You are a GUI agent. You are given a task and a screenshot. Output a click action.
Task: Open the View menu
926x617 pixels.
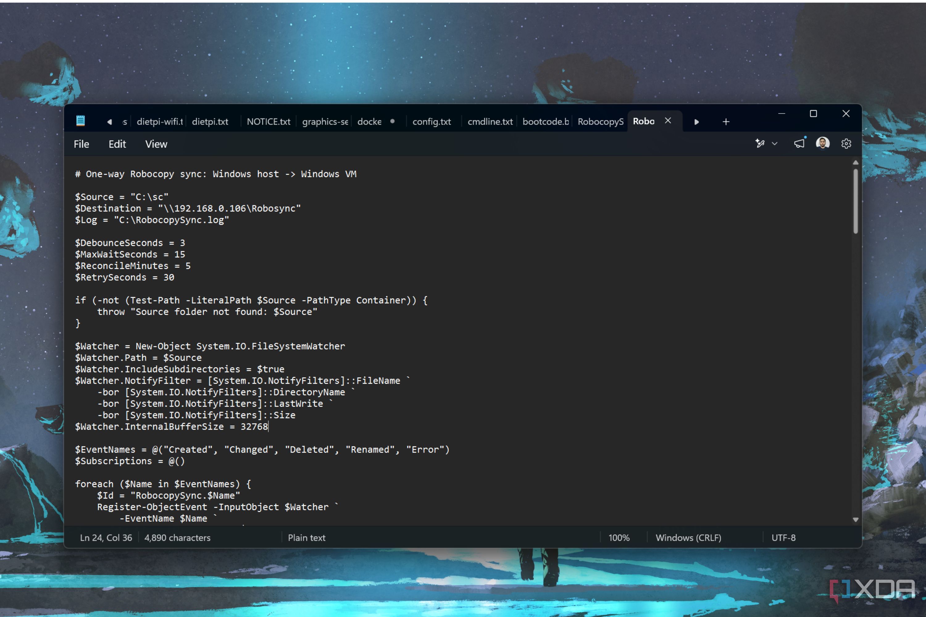(x=156, y=144)
